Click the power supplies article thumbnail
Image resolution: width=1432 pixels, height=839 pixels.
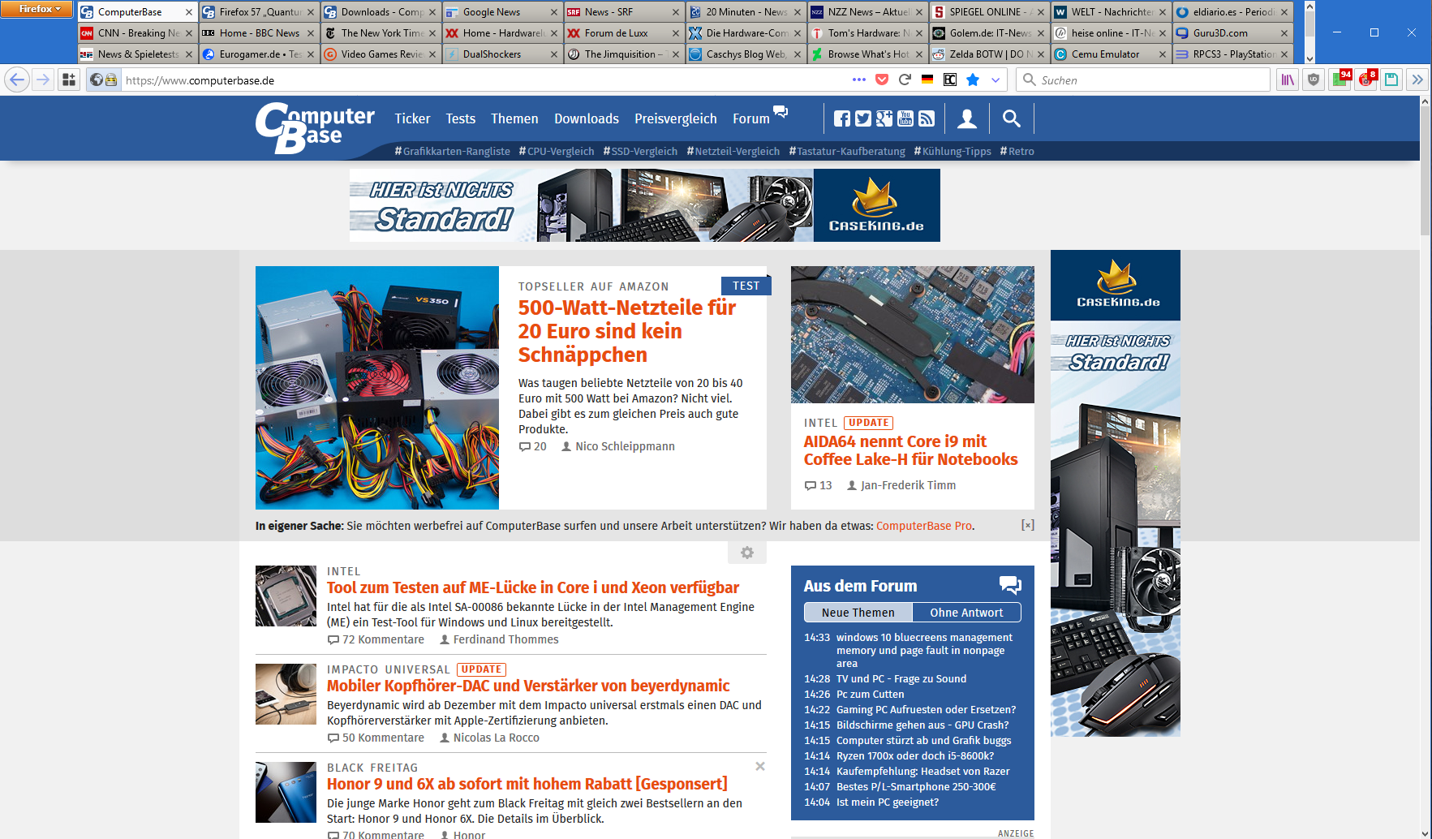point(377,388)
